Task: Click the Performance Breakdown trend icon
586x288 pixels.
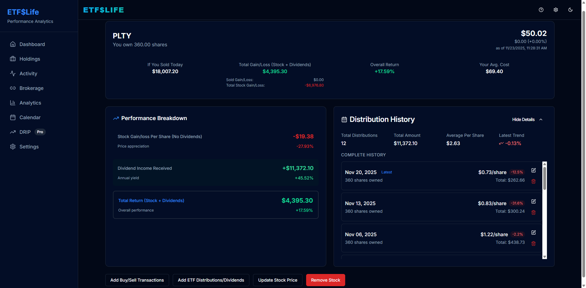Action: [116, 118]
